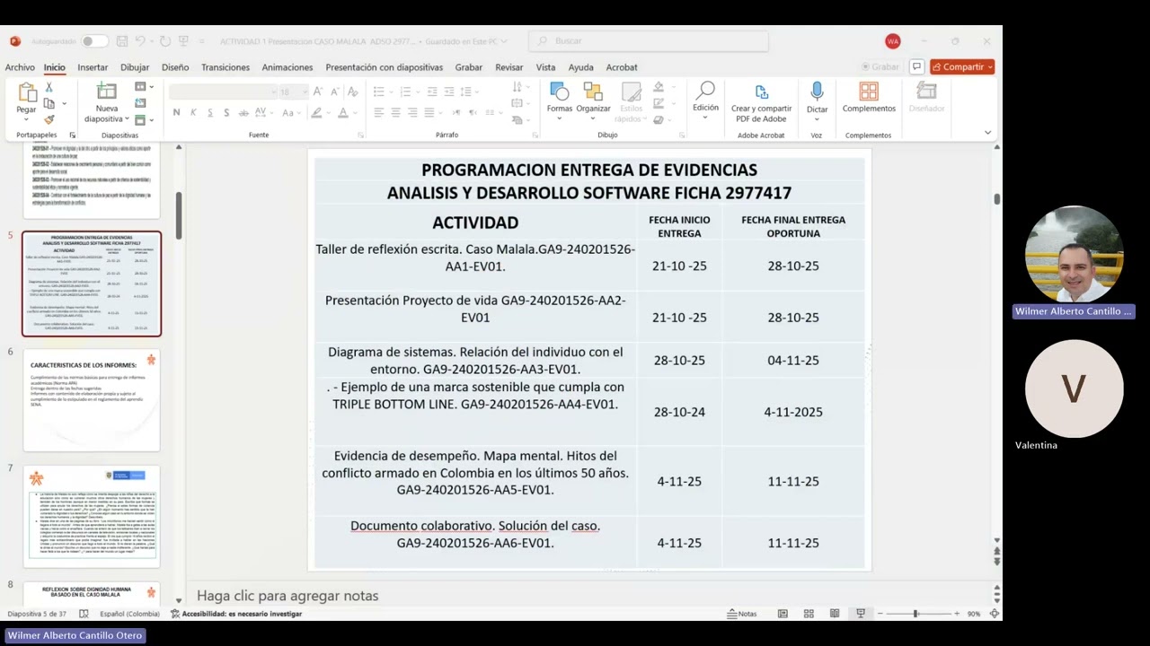Click the Redo icon in title bar
This screenshot has width=1150, height=646.
165,41
